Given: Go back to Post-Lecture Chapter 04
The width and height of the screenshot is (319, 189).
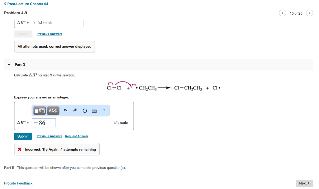Looking at the screenshot, I should point(26,4).
